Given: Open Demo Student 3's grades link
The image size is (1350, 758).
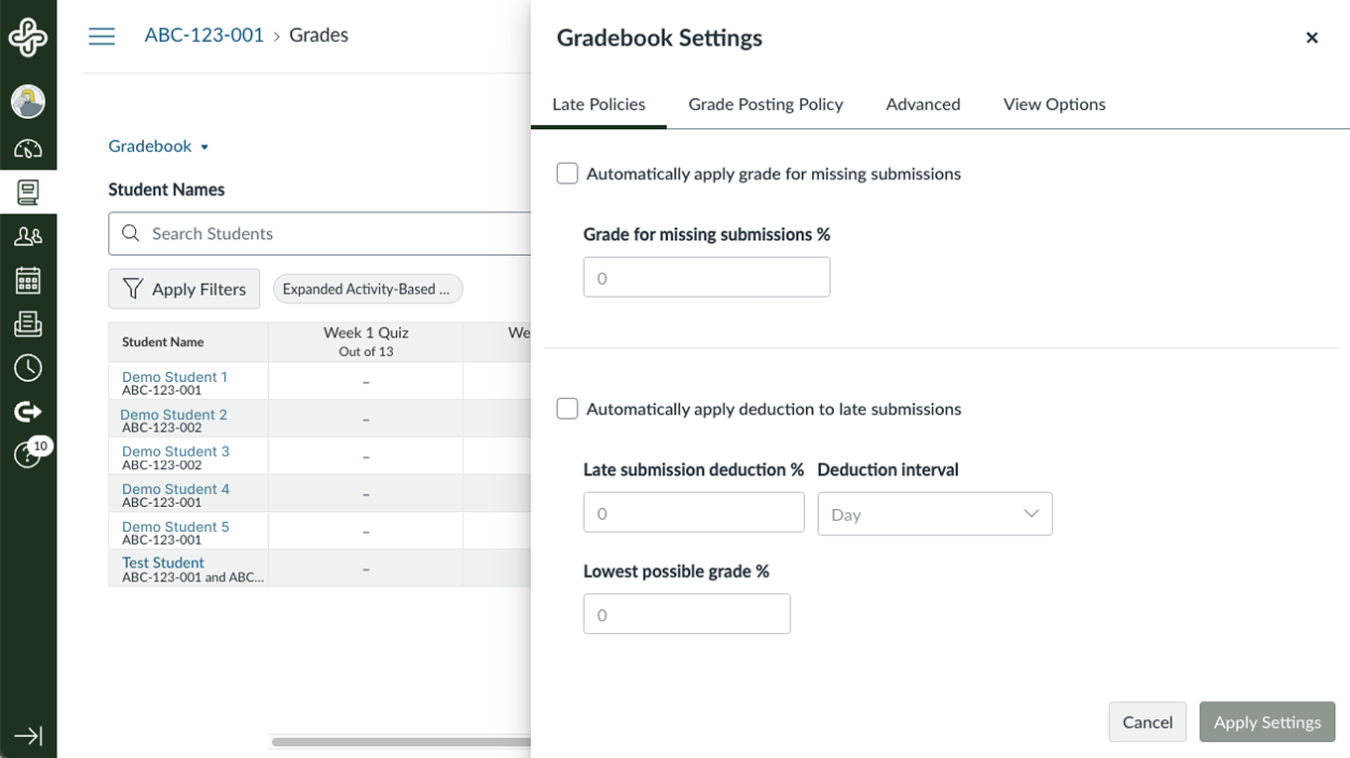Looking at the screenshot, I should pos(175,450).
